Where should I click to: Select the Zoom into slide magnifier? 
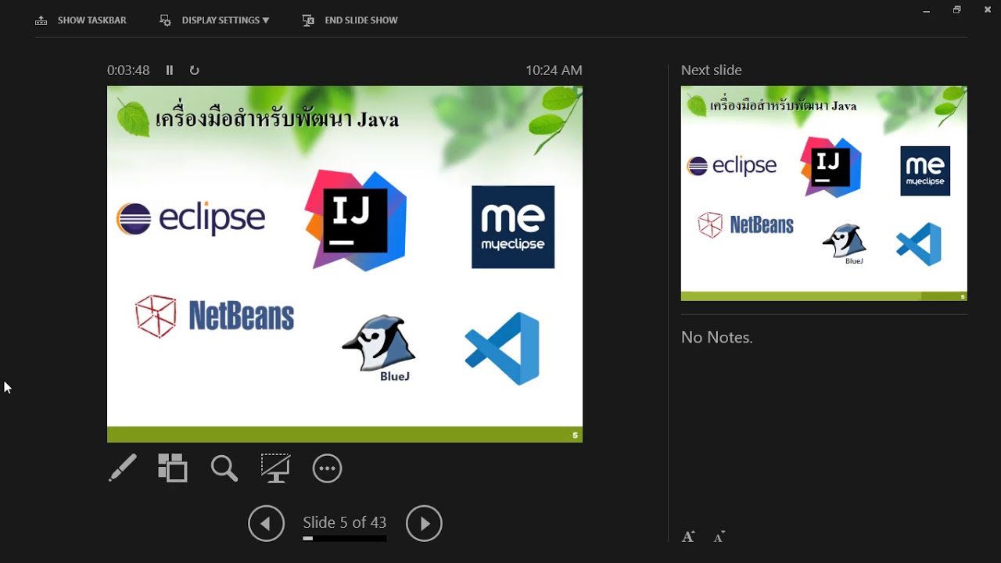(224, 468)
